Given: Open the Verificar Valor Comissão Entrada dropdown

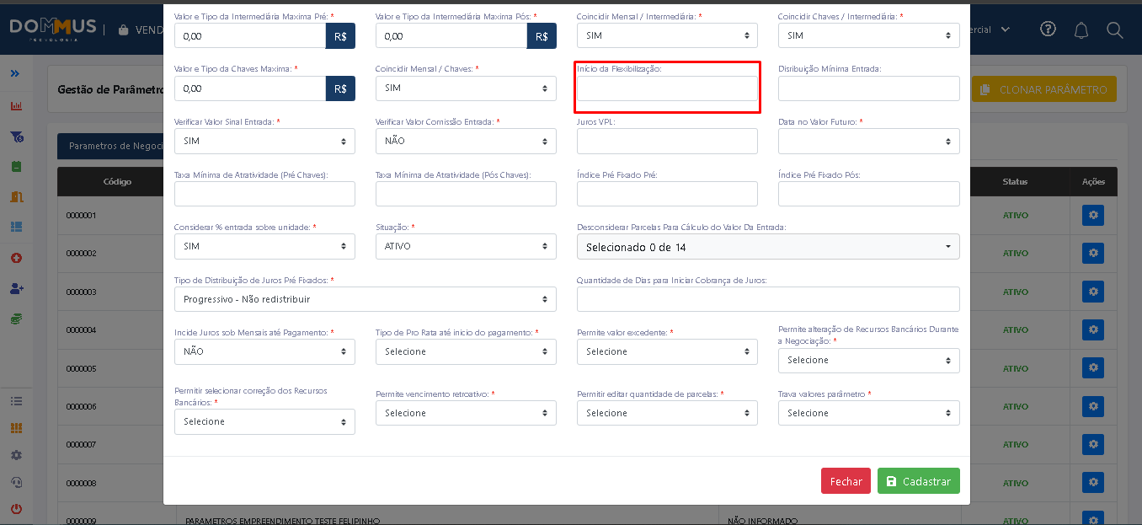Looking at the screenshot, I should coord(466,141).
